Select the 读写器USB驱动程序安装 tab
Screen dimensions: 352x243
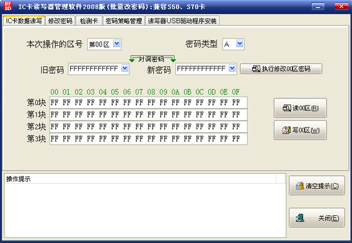pyautogui.click(x=182, y=21)
